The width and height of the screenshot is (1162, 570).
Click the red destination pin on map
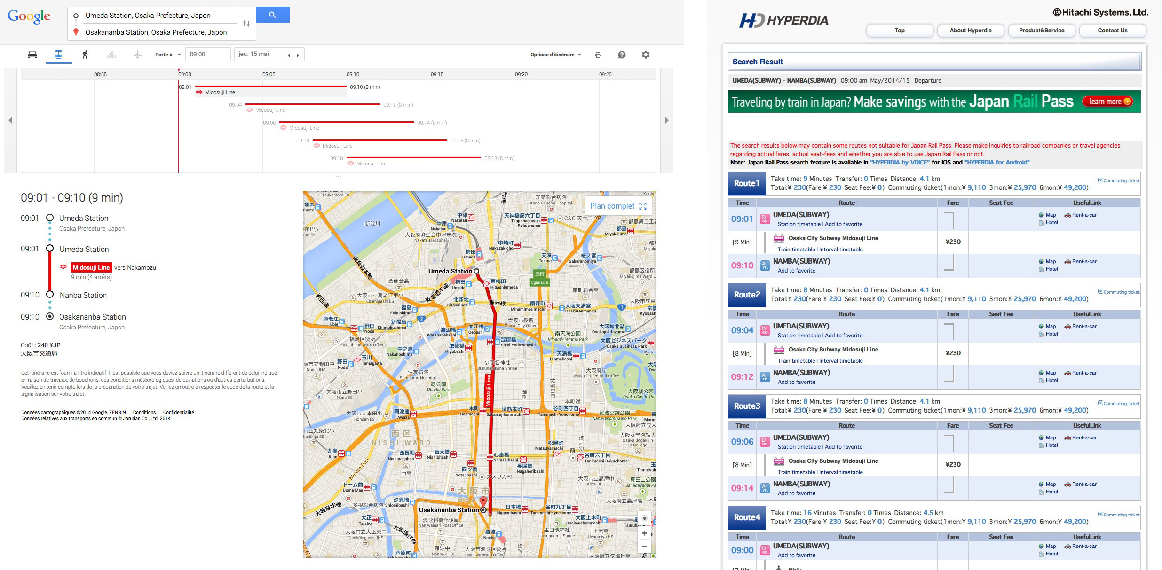[483, 501]
